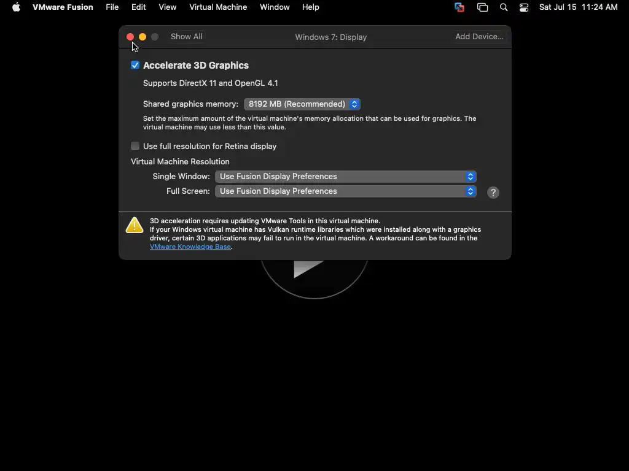Open the Help menu
The height and width of the screenshot is (471, 629).
click(310, 7)
